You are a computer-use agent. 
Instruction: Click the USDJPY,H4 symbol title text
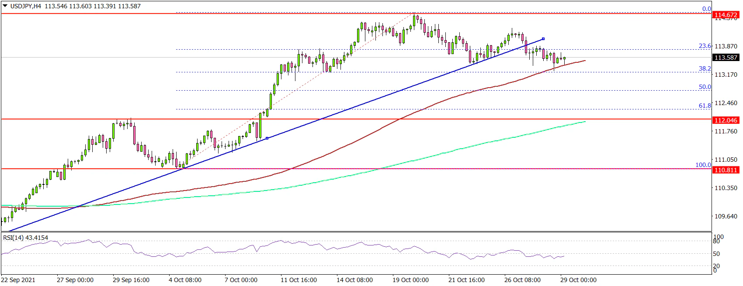click(x=26, y=7)
